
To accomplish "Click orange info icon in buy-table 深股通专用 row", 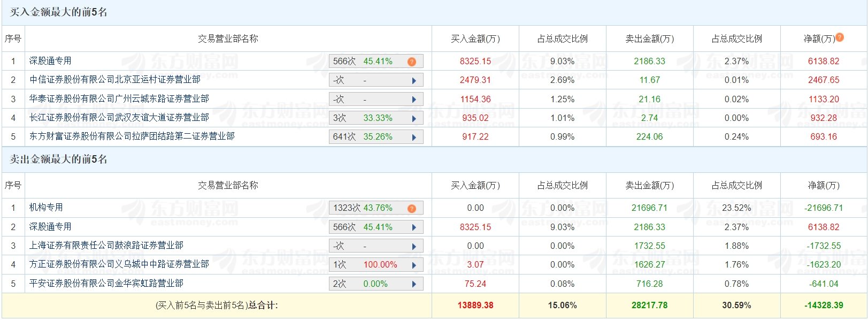I will point(412,62).
